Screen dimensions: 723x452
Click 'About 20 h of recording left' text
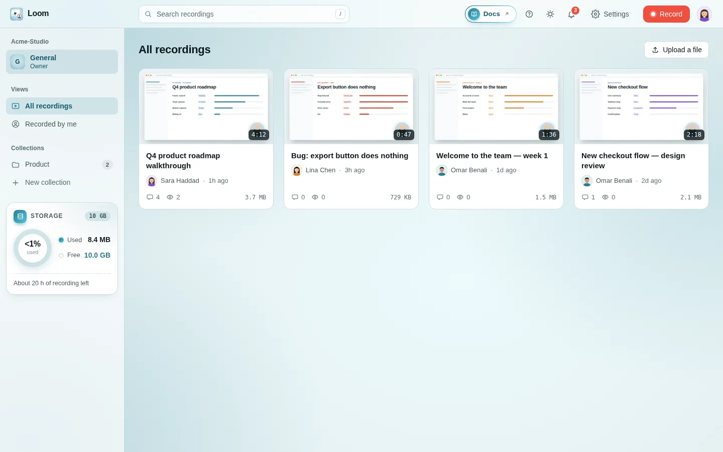tap(51, 283)
